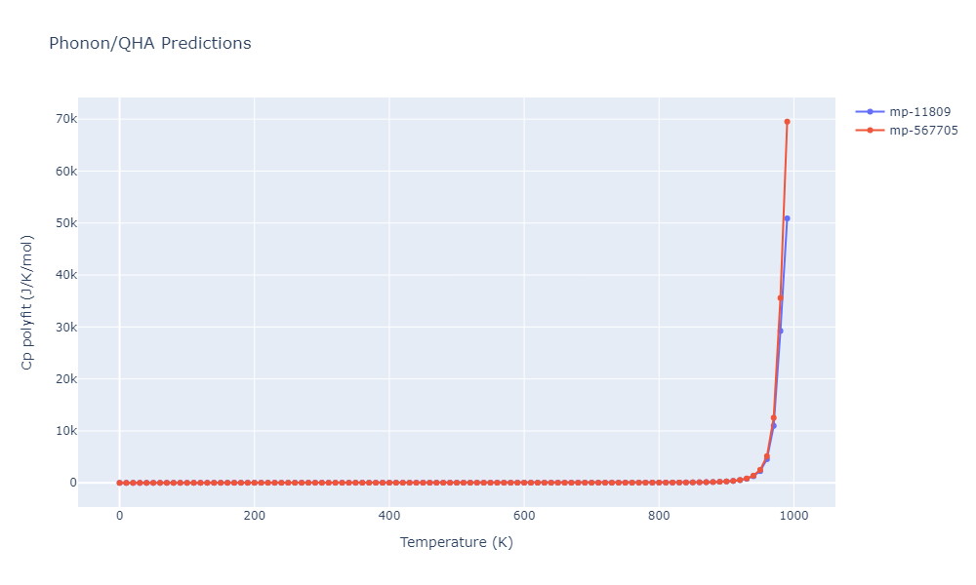The height and width of the screenshot is (585, 976).
Task: Click the 70k tick on the y-axis
Action: click(66, 119)
